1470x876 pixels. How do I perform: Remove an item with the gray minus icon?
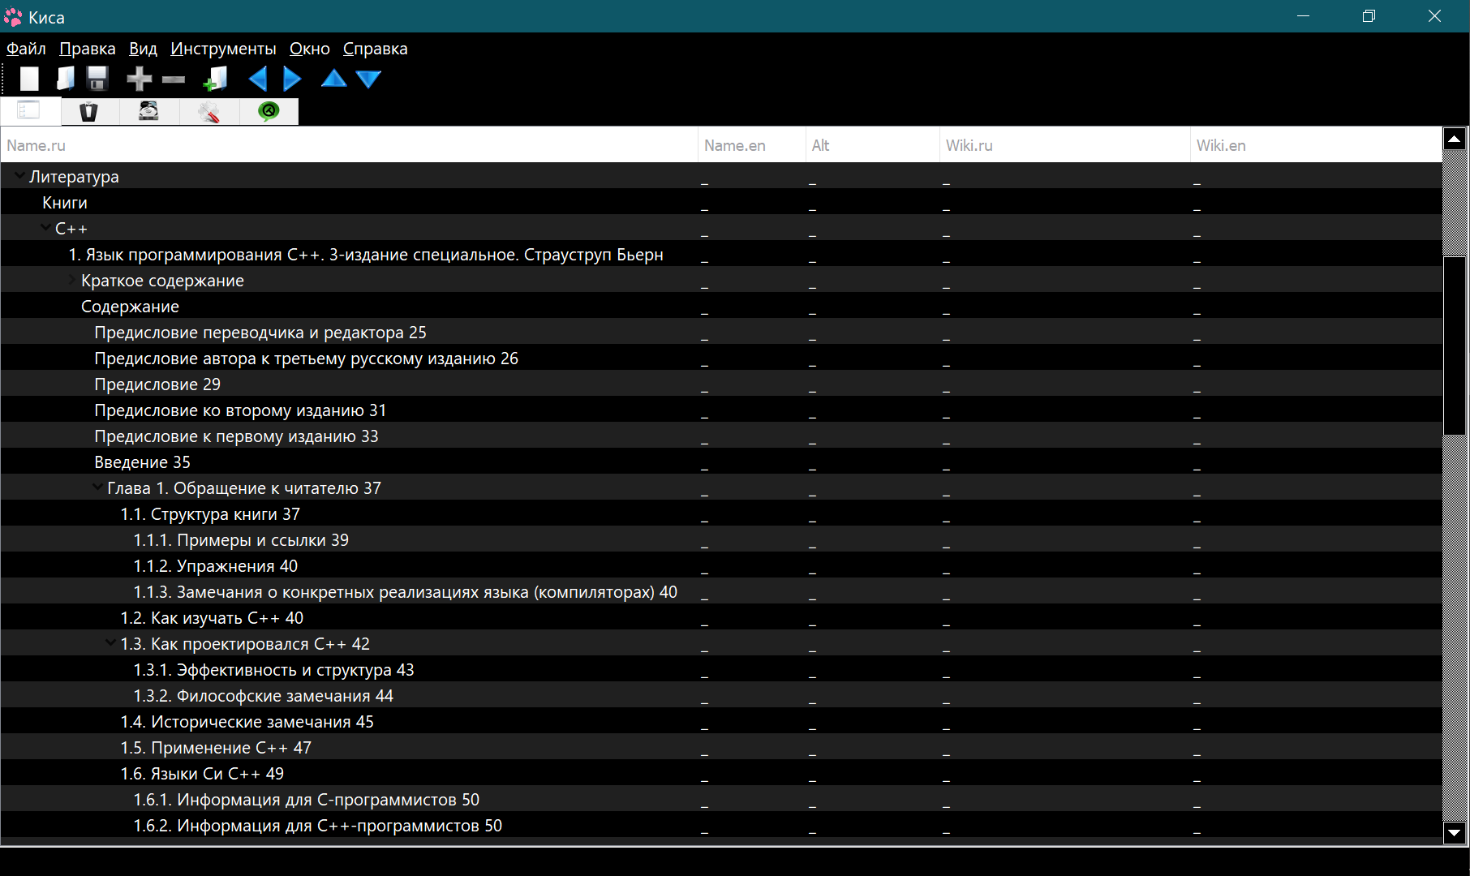tap(174, 79)
